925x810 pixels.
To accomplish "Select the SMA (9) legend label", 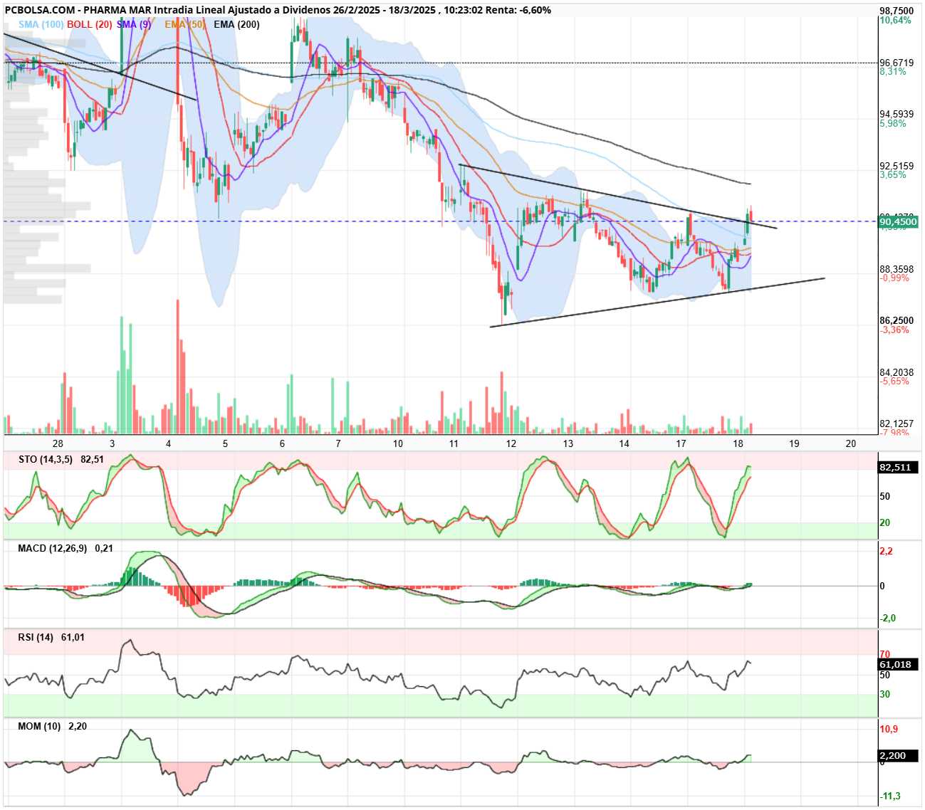I will tap(134, 24).
